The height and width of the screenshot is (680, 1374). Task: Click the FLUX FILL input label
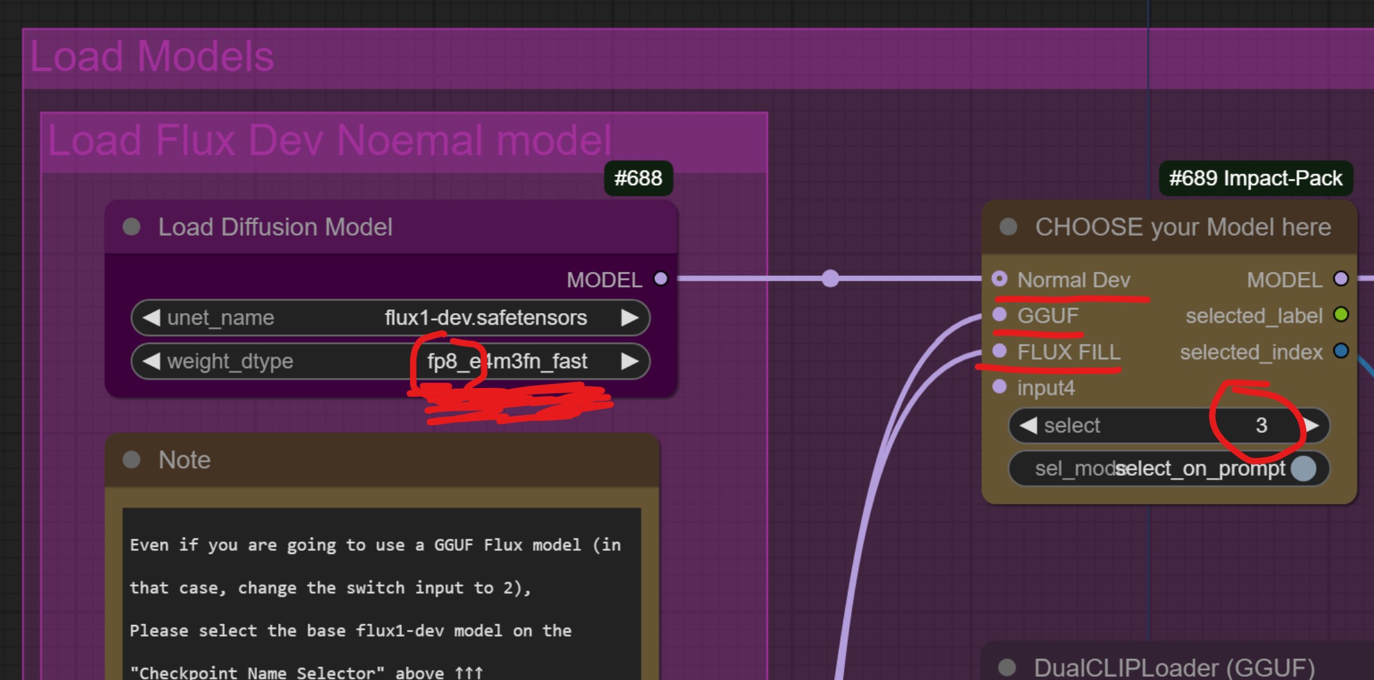(x=1069, y=352)
